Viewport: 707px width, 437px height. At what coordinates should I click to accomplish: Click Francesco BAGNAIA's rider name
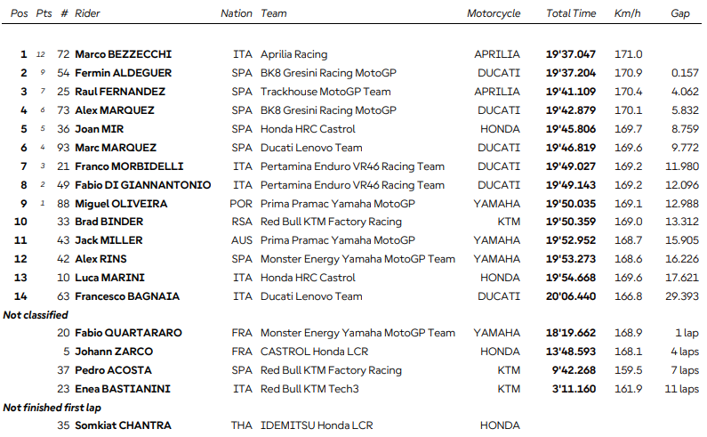tap(127, 296)
